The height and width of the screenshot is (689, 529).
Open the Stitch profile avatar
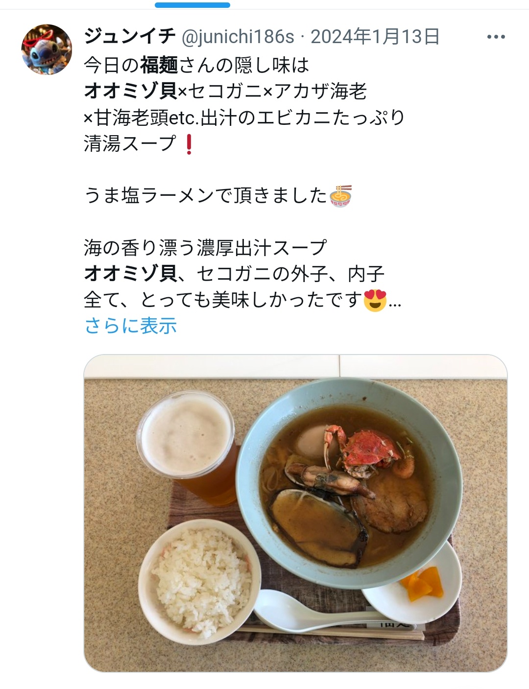(47, 49)
